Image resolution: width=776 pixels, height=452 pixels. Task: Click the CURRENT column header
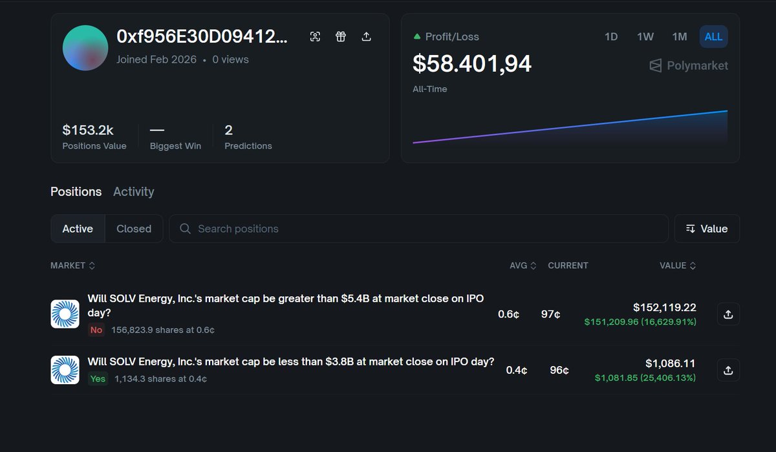pos(568,266)
